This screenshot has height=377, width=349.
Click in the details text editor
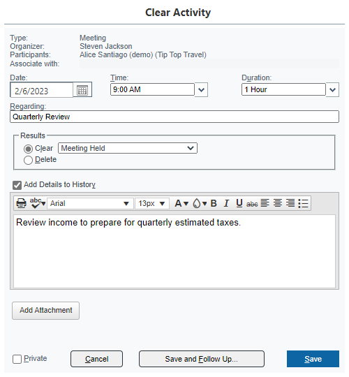[174, 251]
